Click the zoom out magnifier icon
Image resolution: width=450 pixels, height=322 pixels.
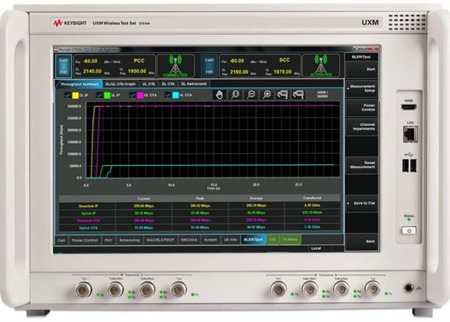point(251,94)
